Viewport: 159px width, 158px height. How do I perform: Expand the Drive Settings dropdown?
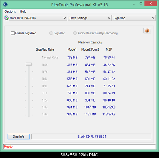(x=89, y=18)
